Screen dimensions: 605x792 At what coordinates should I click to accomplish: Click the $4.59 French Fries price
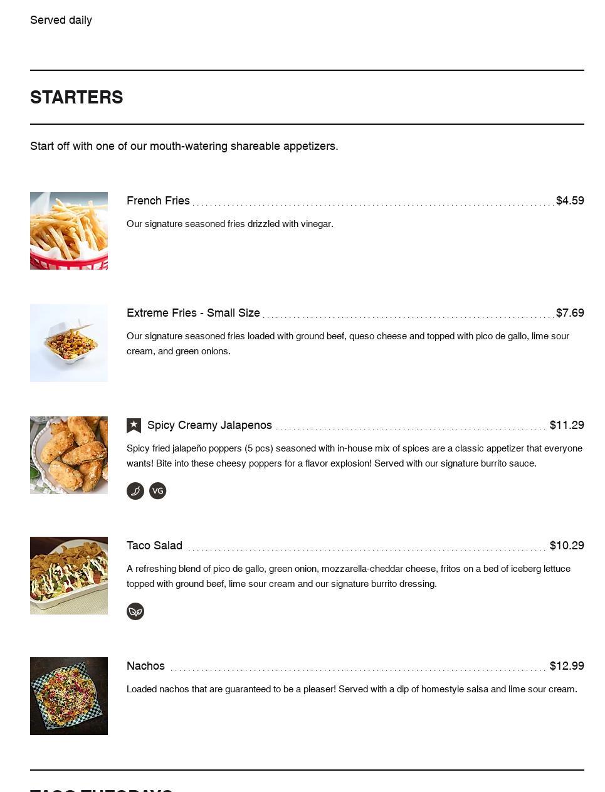pos(570,201)
